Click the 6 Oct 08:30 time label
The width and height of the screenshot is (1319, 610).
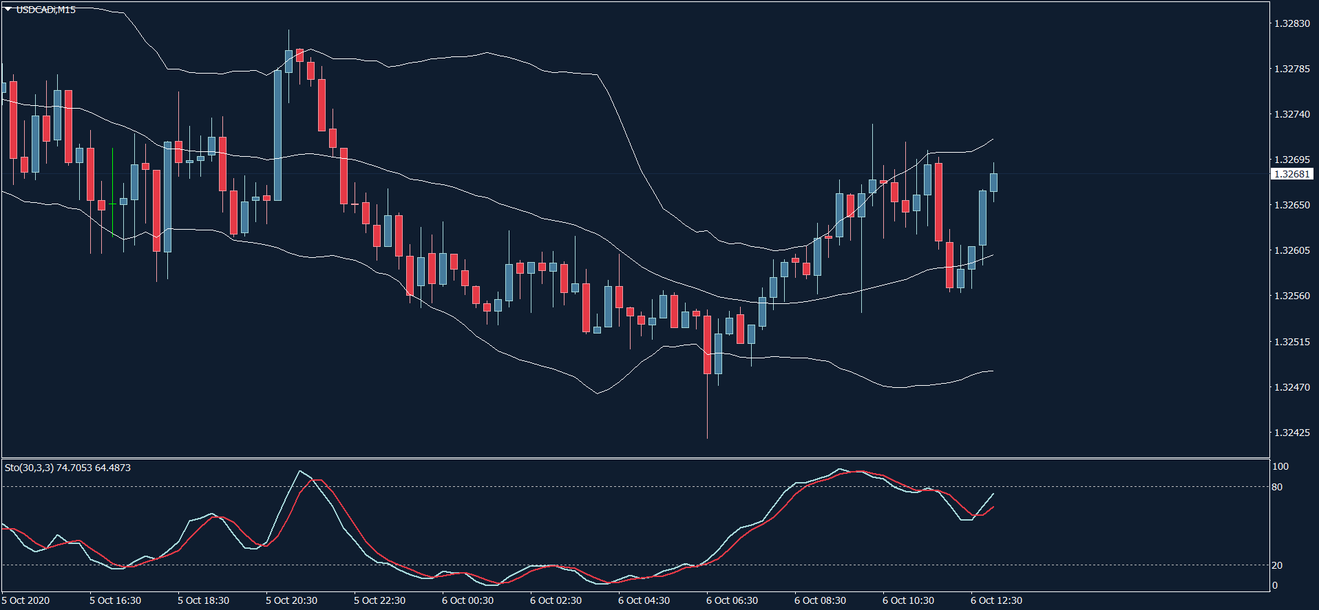(x=820, y=600)
